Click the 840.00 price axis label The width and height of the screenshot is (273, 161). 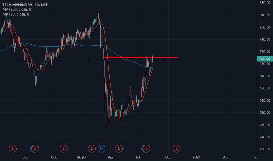(265, 15)
